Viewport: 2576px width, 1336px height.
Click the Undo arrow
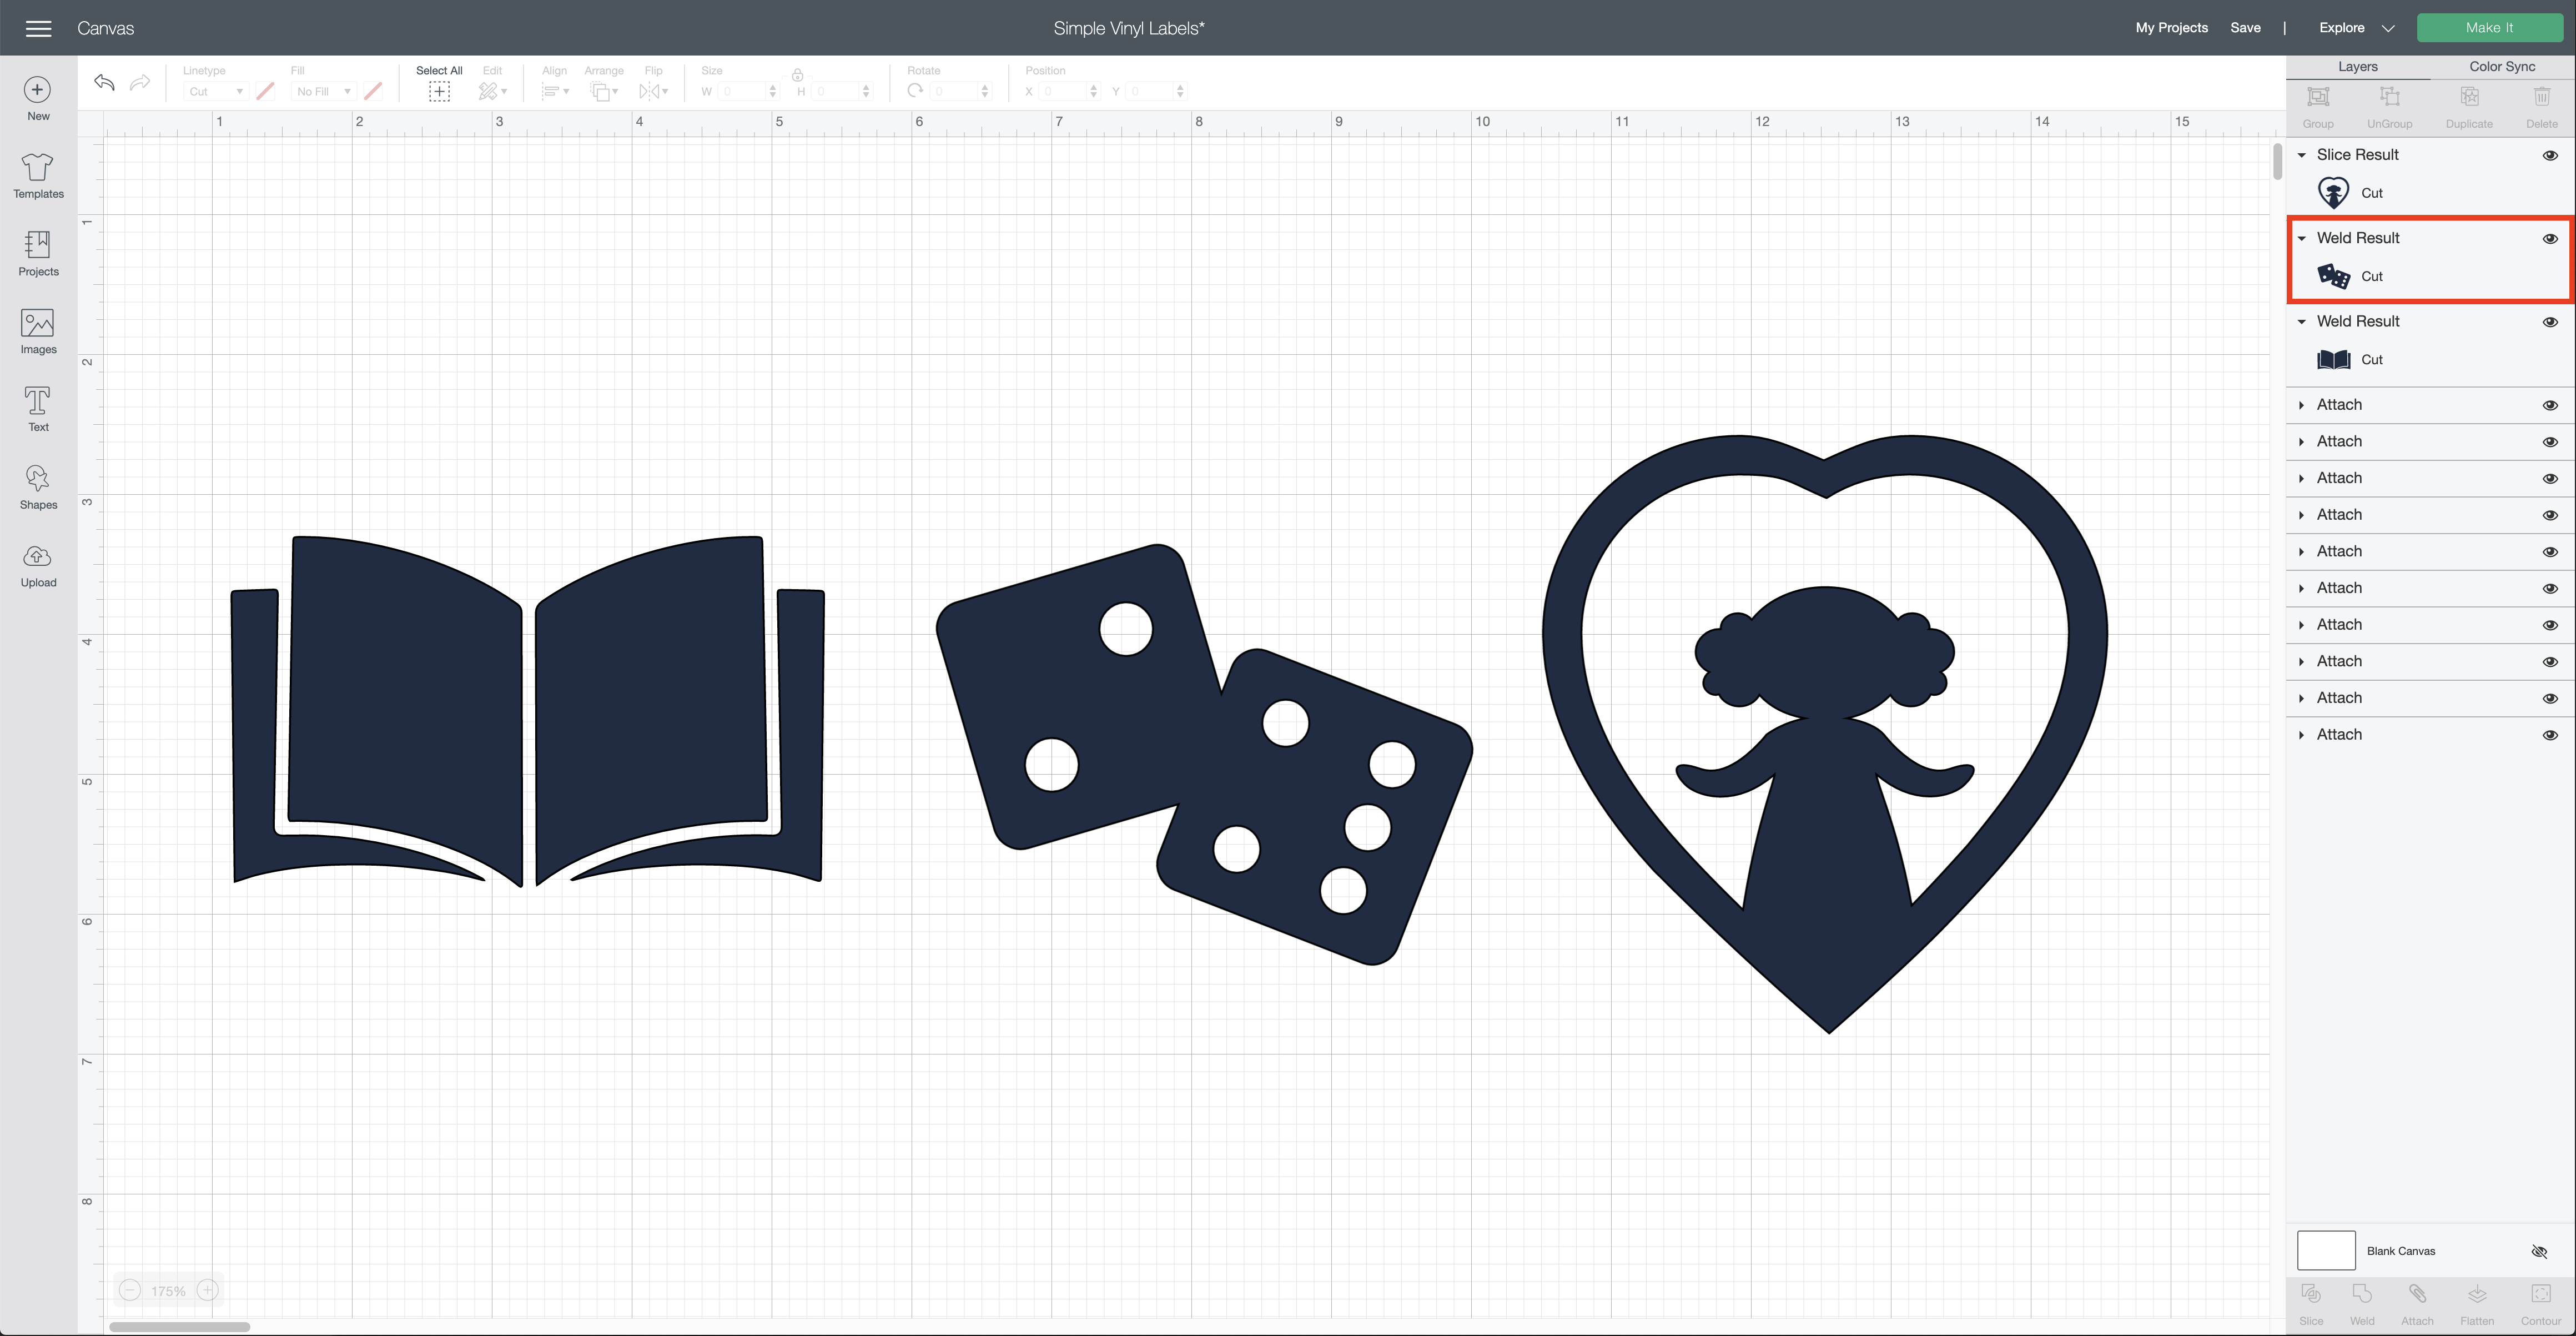coord(104,82)
